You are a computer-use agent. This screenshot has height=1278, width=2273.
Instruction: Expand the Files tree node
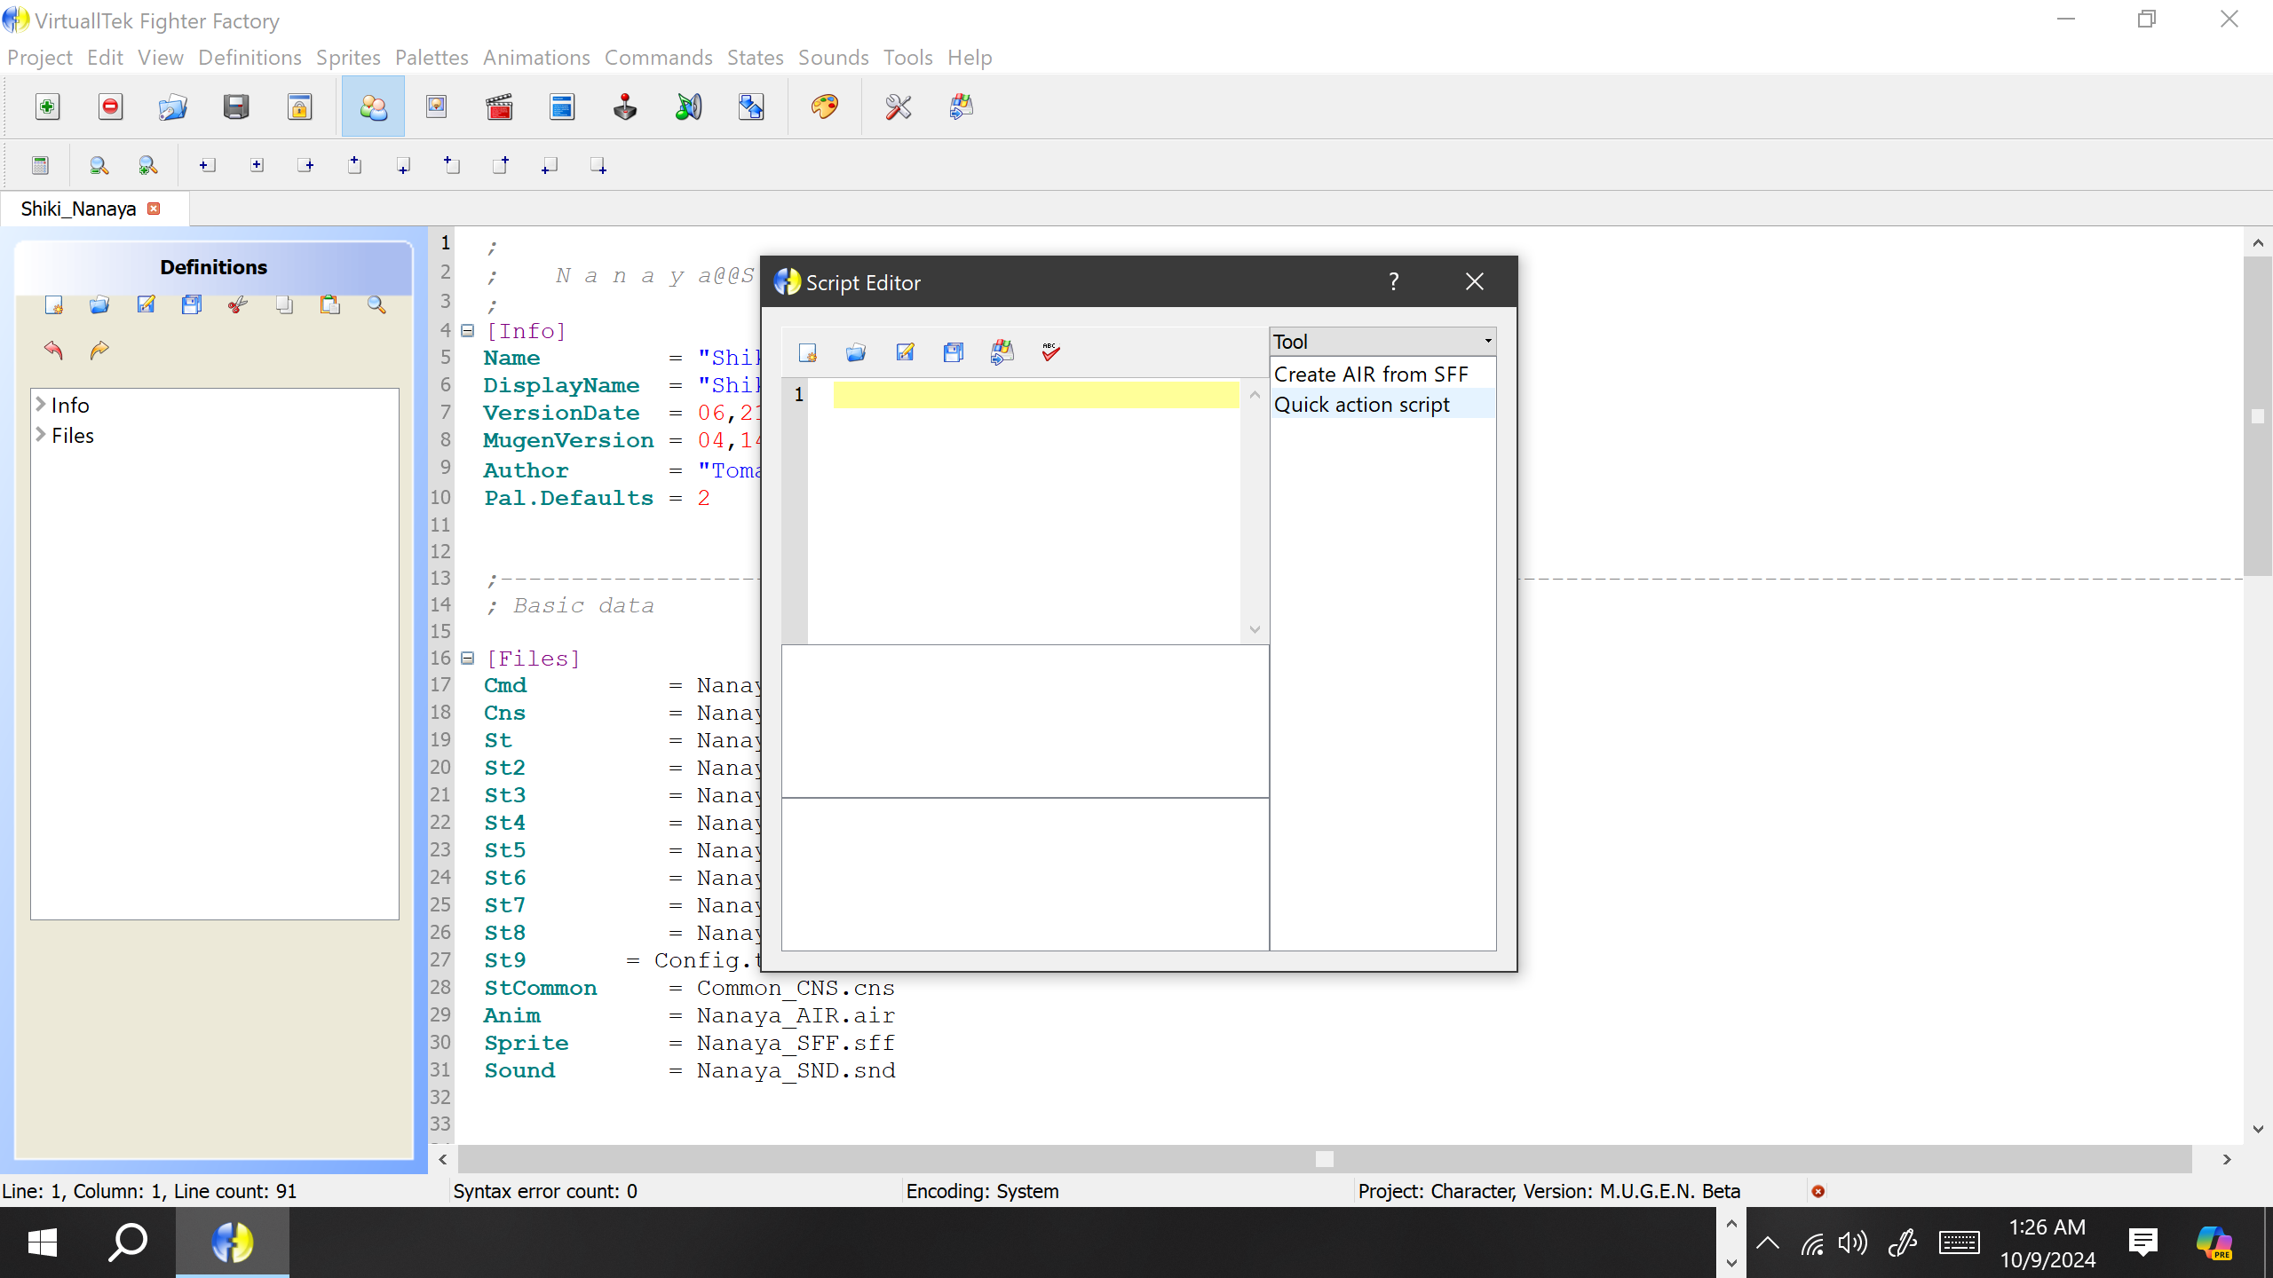click(41, 435)
